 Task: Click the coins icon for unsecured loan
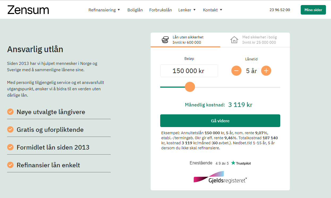click(x=165, y=40)
